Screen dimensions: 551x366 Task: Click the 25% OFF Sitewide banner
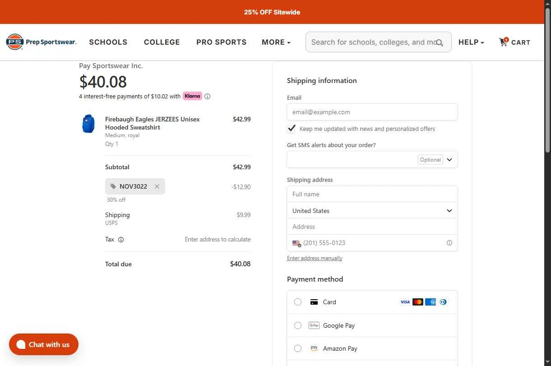tap(272, 12)
